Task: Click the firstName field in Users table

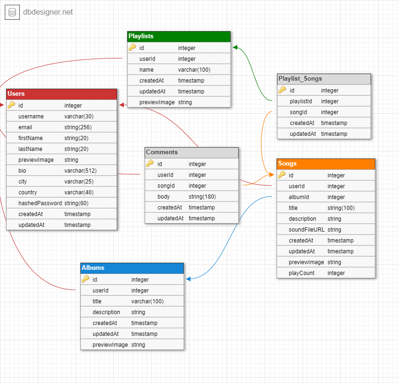Action: (x=30, y=138)
